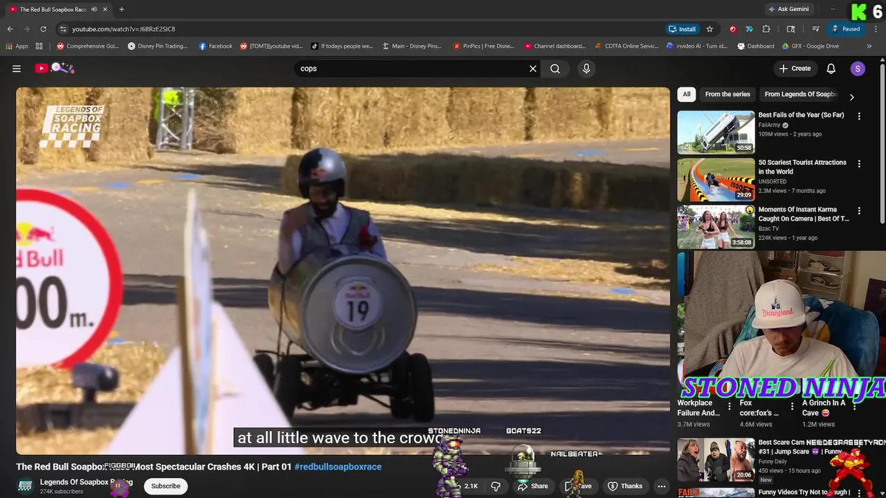The height and width of the screenshot is (498, 886).
Task: Click the magnifier search button
Action: coord(555,68)
